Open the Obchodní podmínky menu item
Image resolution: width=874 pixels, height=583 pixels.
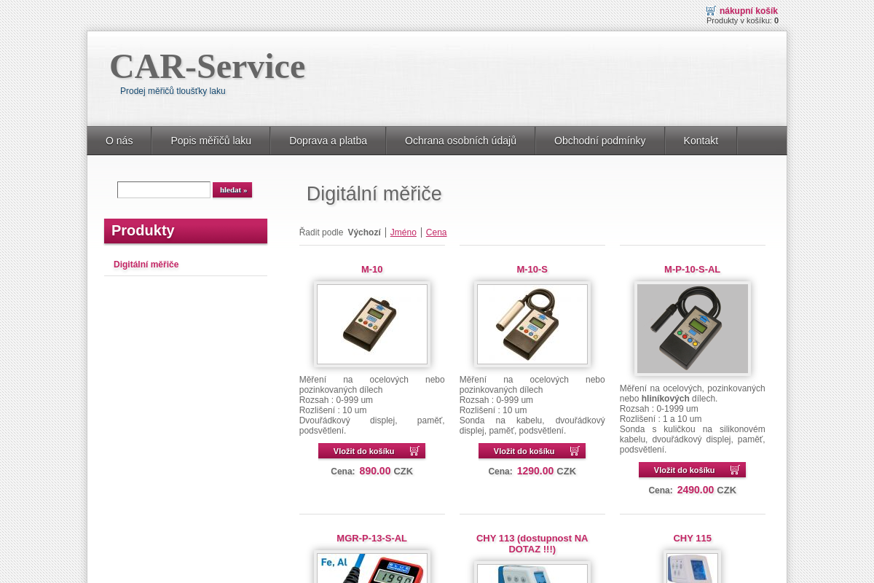[x=599, y=141]
